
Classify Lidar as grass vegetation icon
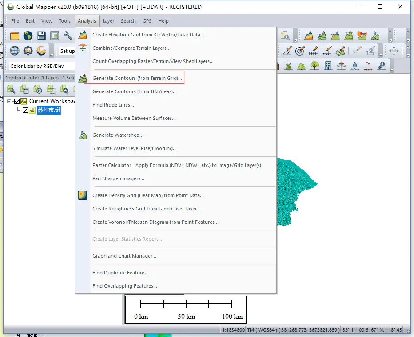[288, 66]
